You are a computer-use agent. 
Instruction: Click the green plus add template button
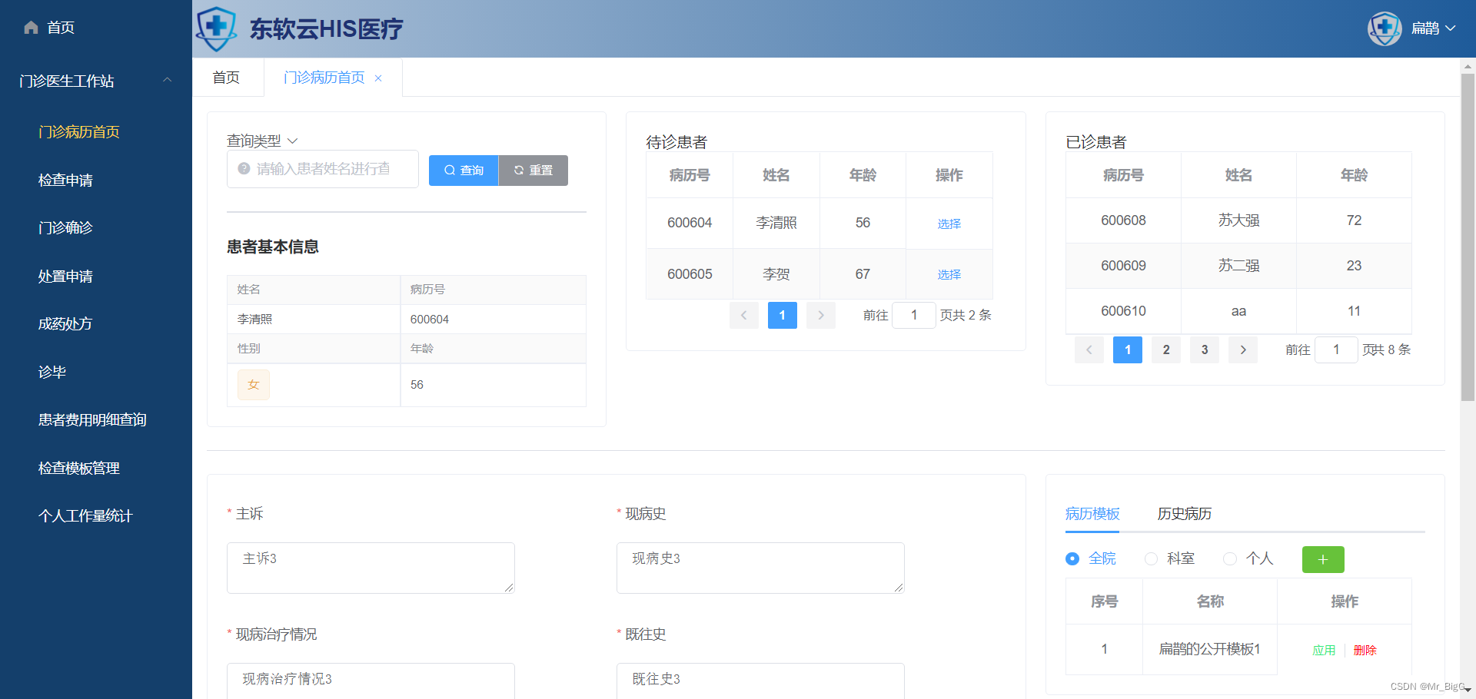(1323, 559)
